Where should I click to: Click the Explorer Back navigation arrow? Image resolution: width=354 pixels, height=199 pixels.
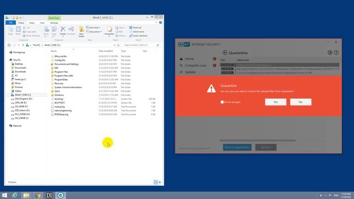tap(9, 45)
